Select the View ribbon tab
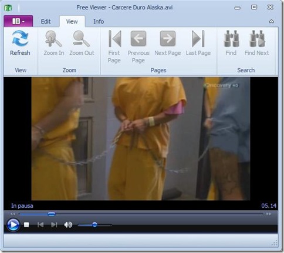Image resolution: width=284 pixels, height=253 pixels. (x=72, y=21)
